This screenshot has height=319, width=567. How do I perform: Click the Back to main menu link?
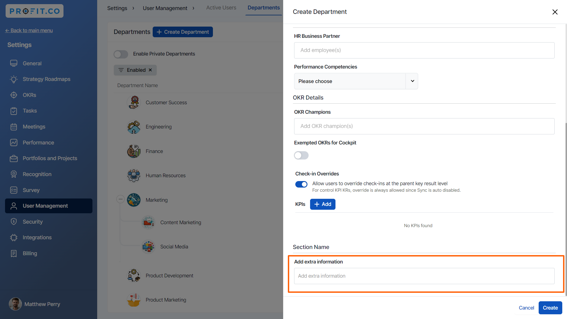tap(29, 30)
